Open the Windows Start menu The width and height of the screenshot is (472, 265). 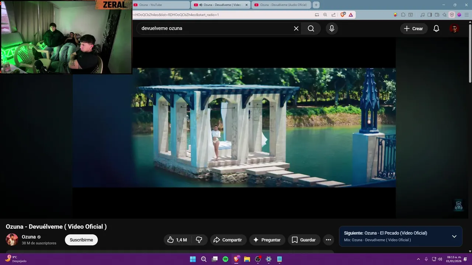193,259
